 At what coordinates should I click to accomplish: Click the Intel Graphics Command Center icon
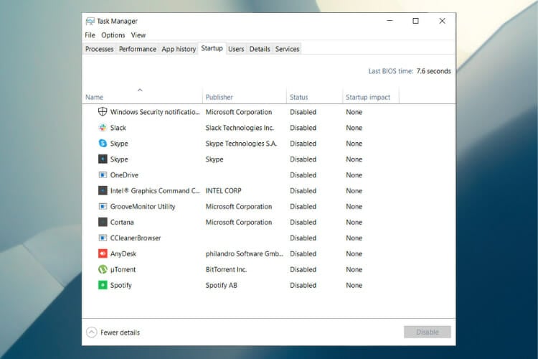tap(103, 191)
